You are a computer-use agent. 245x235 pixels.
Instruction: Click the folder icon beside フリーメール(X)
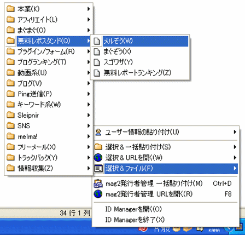click(10, 147)
